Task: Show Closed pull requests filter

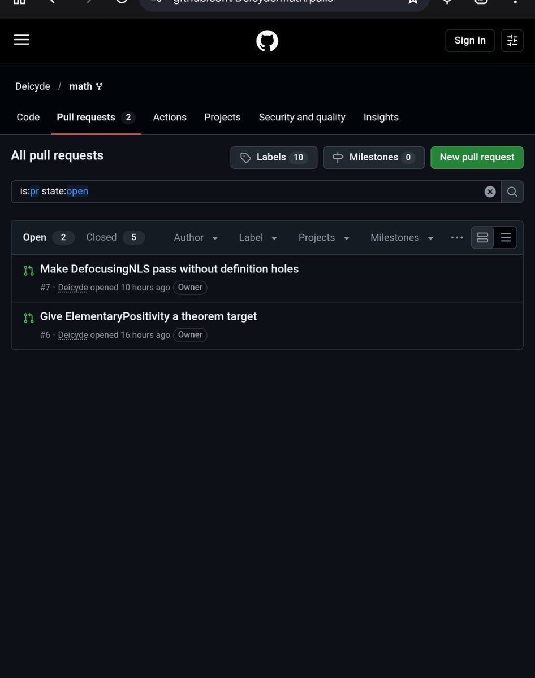Action: 115,238
